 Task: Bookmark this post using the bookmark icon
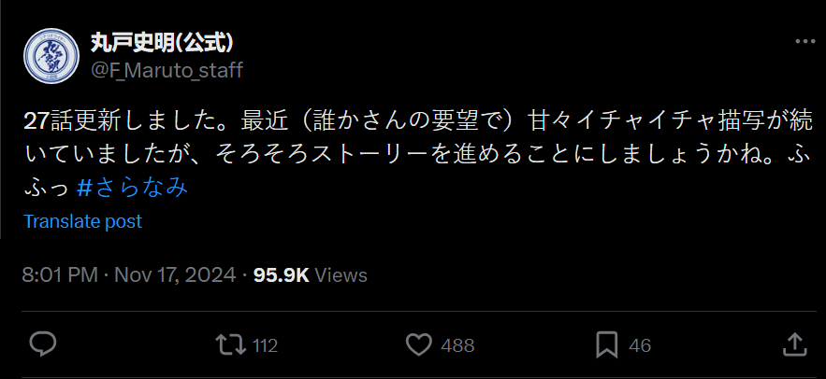(606, 345)
